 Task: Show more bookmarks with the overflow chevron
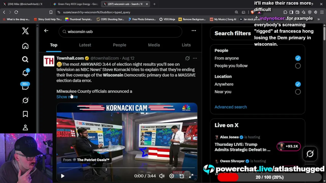pos(318,19)
